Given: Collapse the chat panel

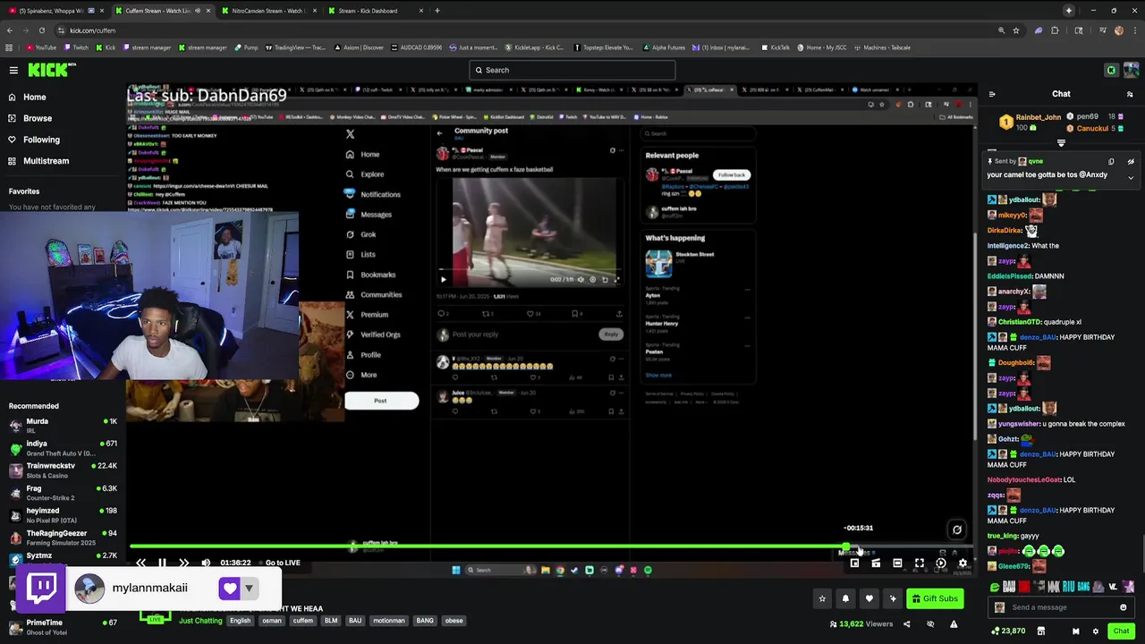Looking at the screenshot, I should click(992, 94).
